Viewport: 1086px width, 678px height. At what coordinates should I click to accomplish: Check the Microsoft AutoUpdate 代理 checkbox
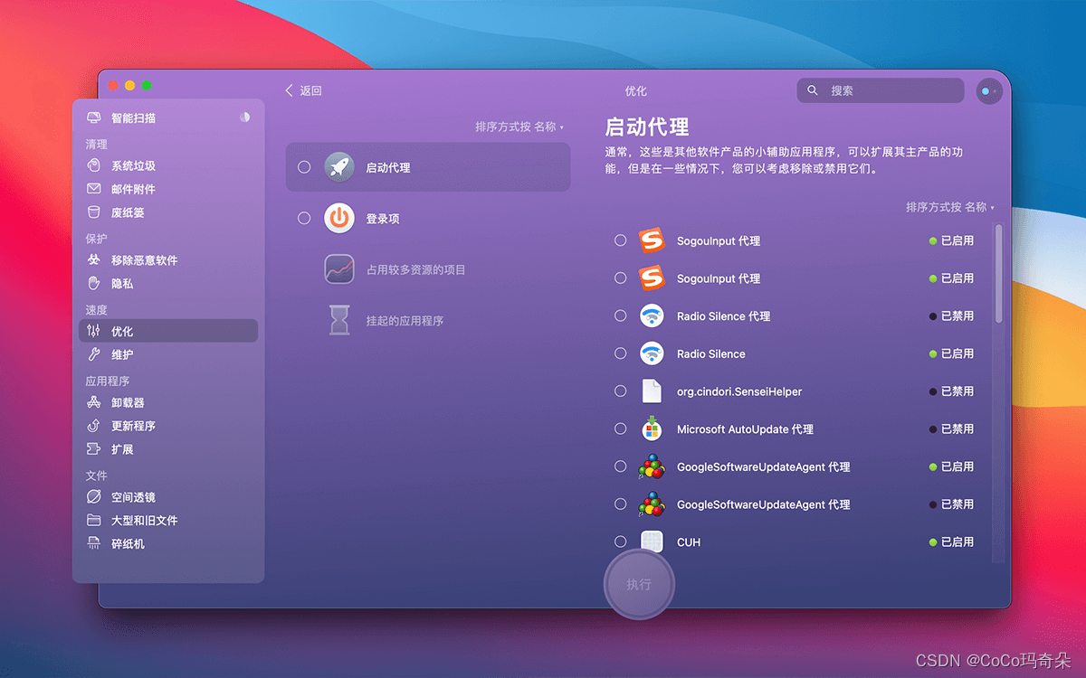pos(620,429)
